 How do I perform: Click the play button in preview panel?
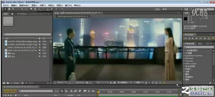point(193,38)
